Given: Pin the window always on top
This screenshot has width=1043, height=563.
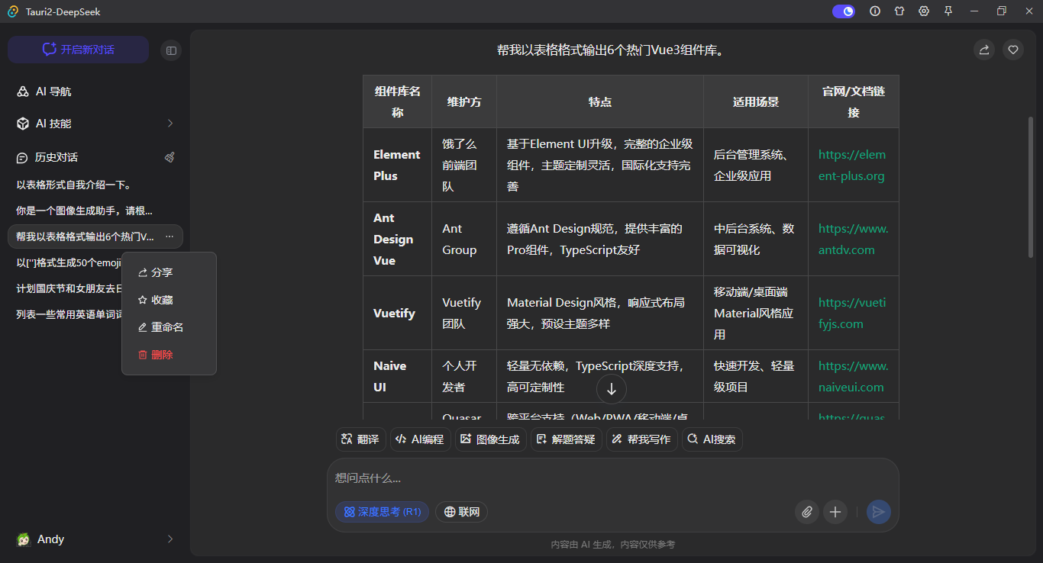Looking at the screenshot, I should point(948,11).
